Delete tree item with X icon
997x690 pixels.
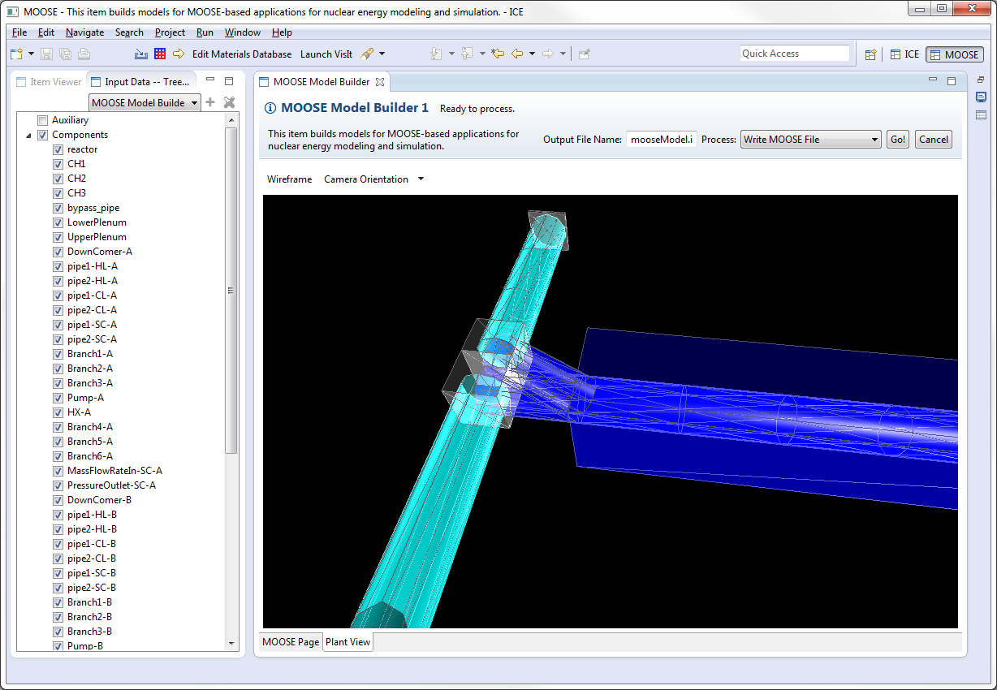coord(229,102)
